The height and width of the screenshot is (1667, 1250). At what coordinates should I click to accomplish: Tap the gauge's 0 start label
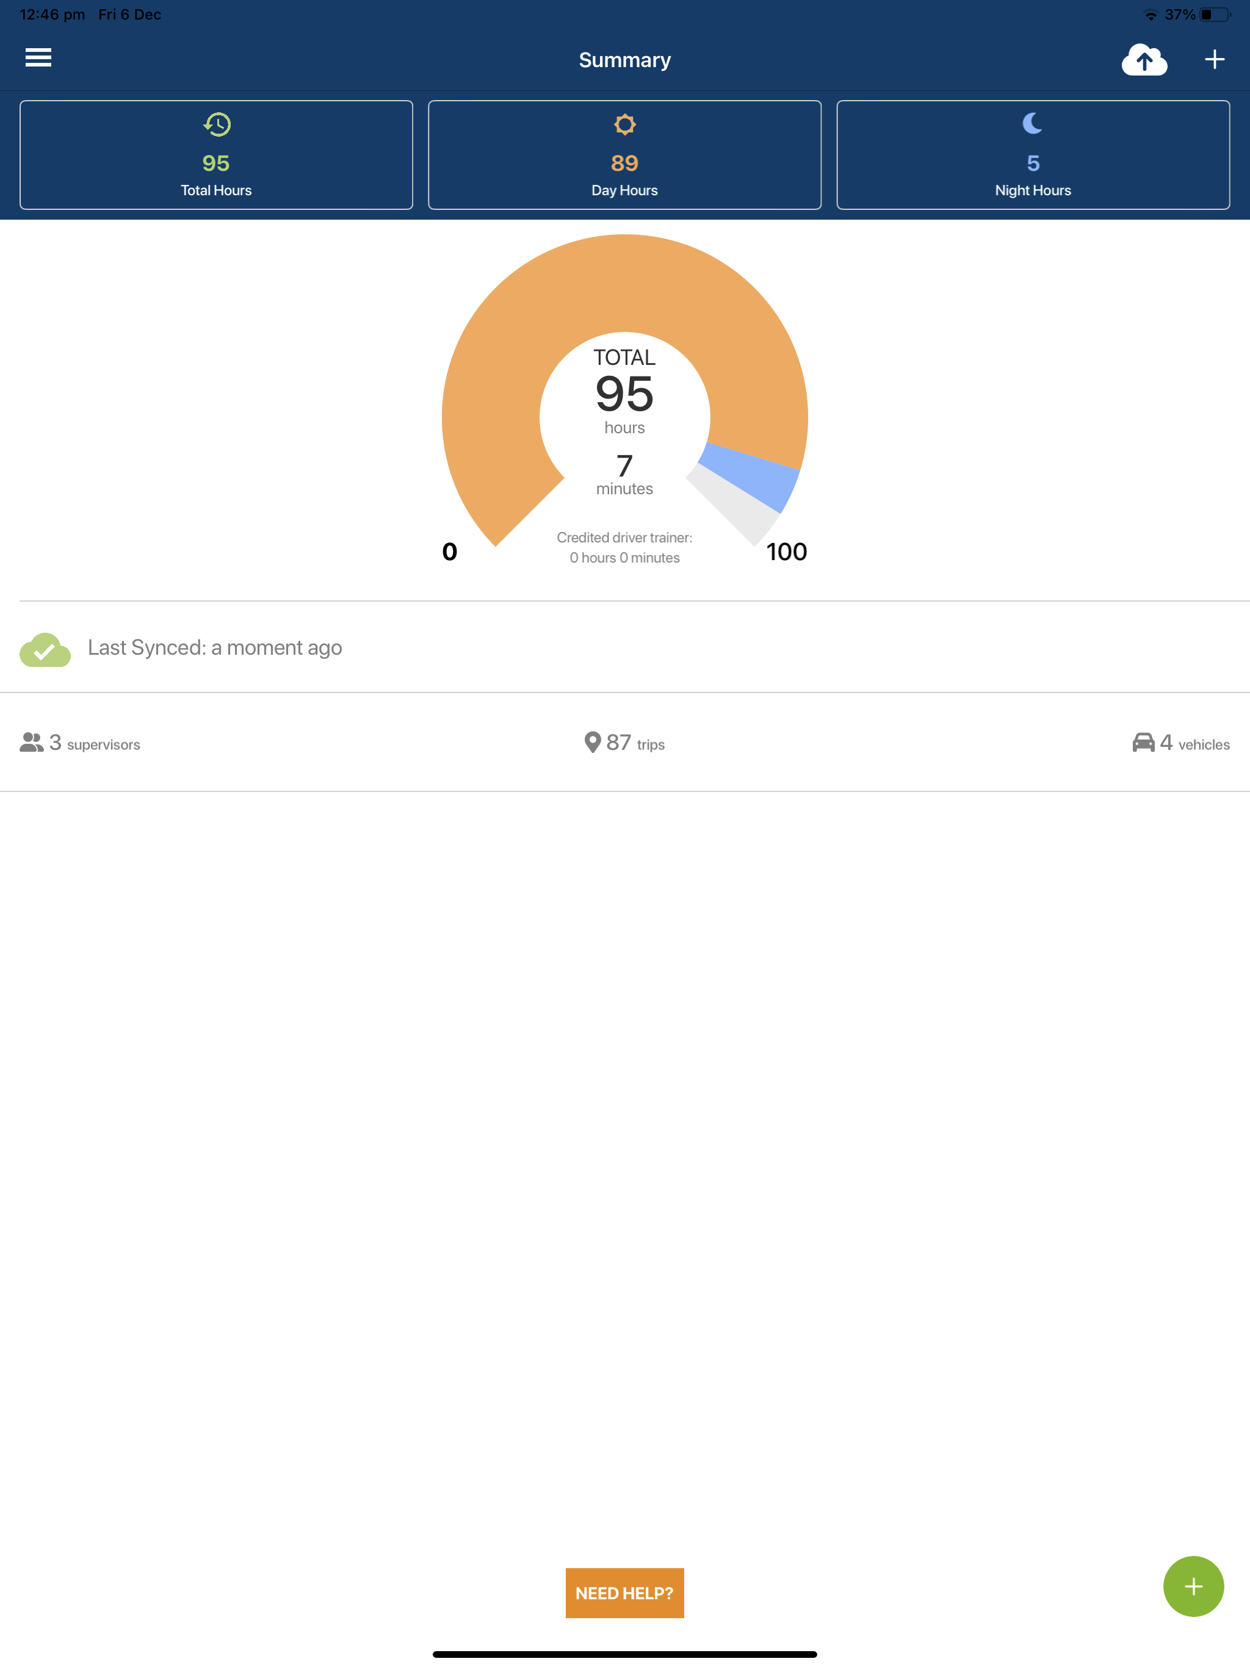449,552
